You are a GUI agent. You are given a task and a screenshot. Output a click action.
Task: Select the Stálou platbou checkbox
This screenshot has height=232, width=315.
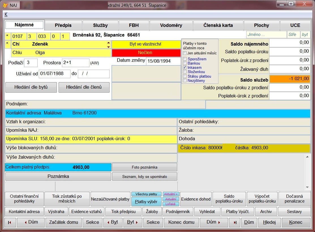click(x=185, y=76)
